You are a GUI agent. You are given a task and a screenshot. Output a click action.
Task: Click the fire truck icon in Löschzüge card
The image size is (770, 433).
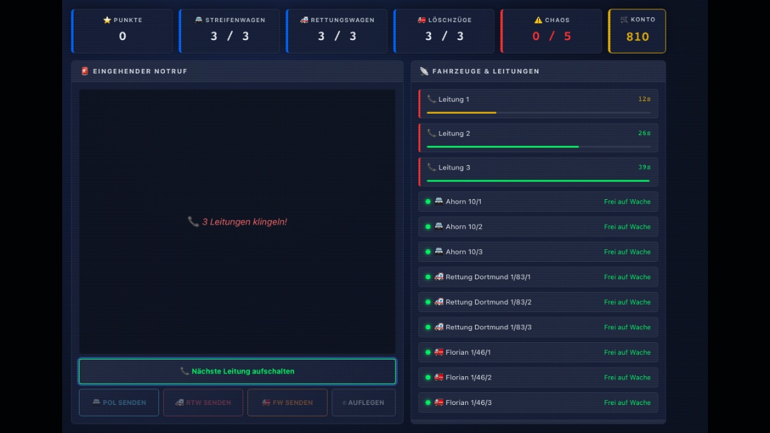[x=421, y=20]
